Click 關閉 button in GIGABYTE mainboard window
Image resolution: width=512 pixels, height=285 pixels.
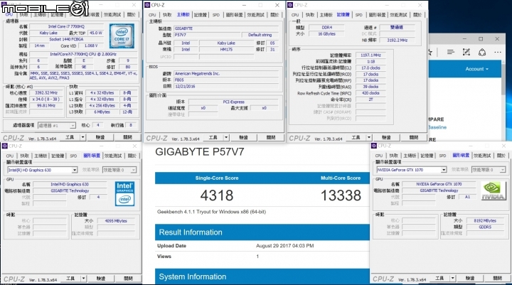pyautogui.click(x=271, y=137)
